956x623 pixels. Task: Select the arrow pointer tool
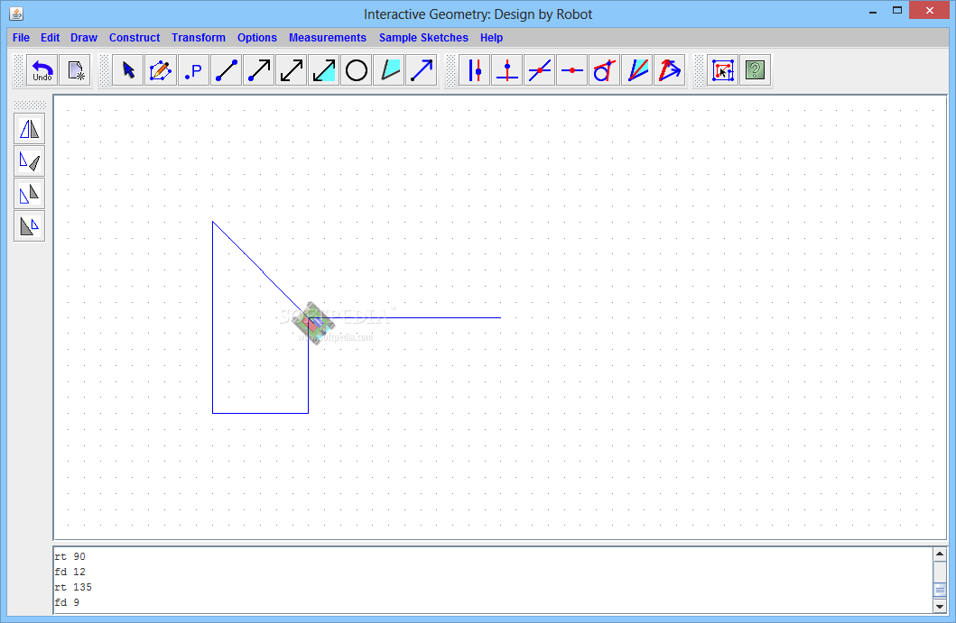pos(128,70)
